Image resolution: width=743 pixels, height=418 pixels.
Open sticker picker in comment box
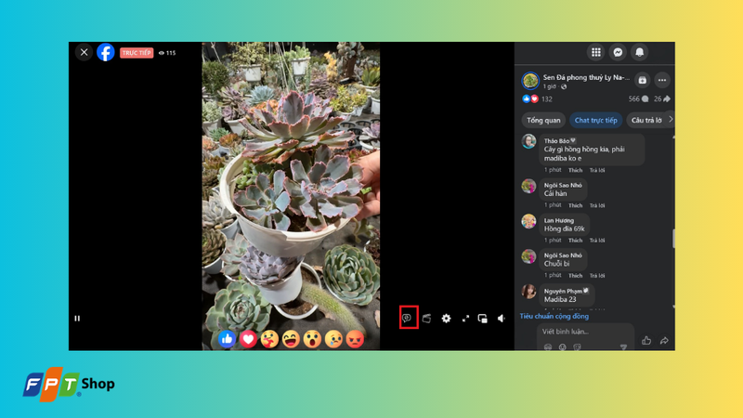point(577,346)
